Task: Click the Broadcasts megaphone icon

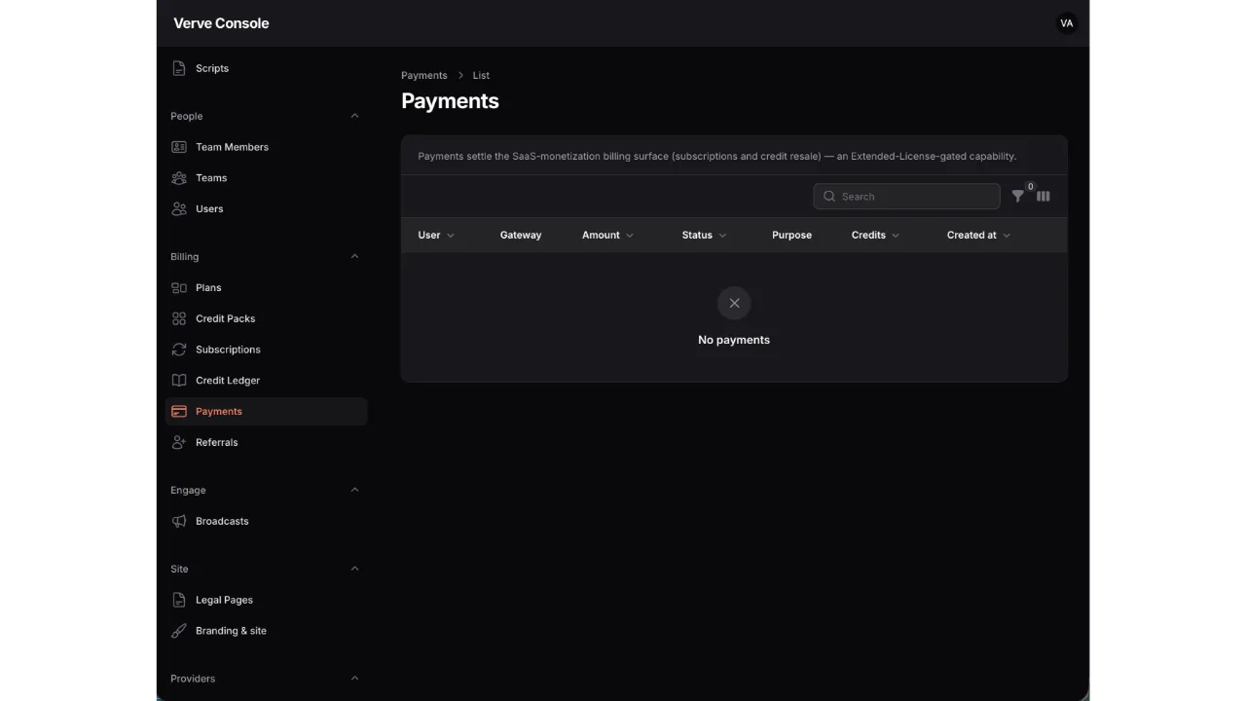Action: [179, 521]
